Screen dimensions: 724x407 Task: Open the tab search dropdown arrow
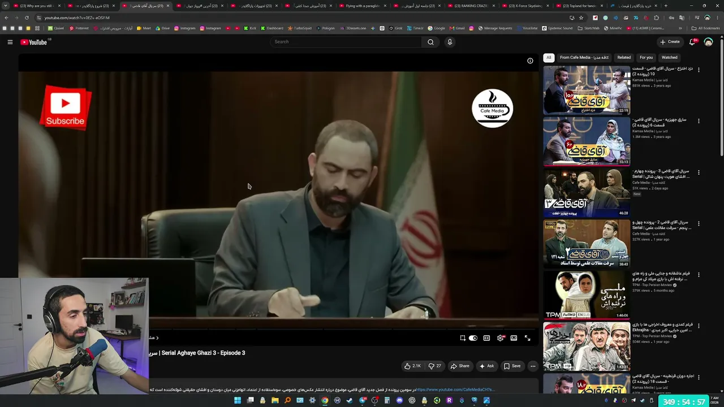(x=6, y=6)
